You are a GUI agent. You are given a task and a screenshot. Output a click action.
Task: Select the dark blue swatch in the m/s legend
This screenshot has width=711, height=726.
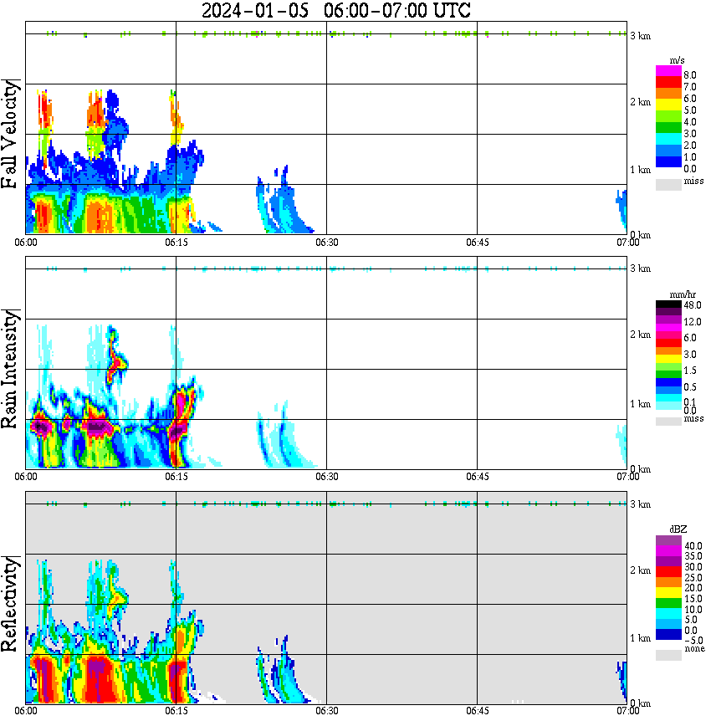(668, 162)
